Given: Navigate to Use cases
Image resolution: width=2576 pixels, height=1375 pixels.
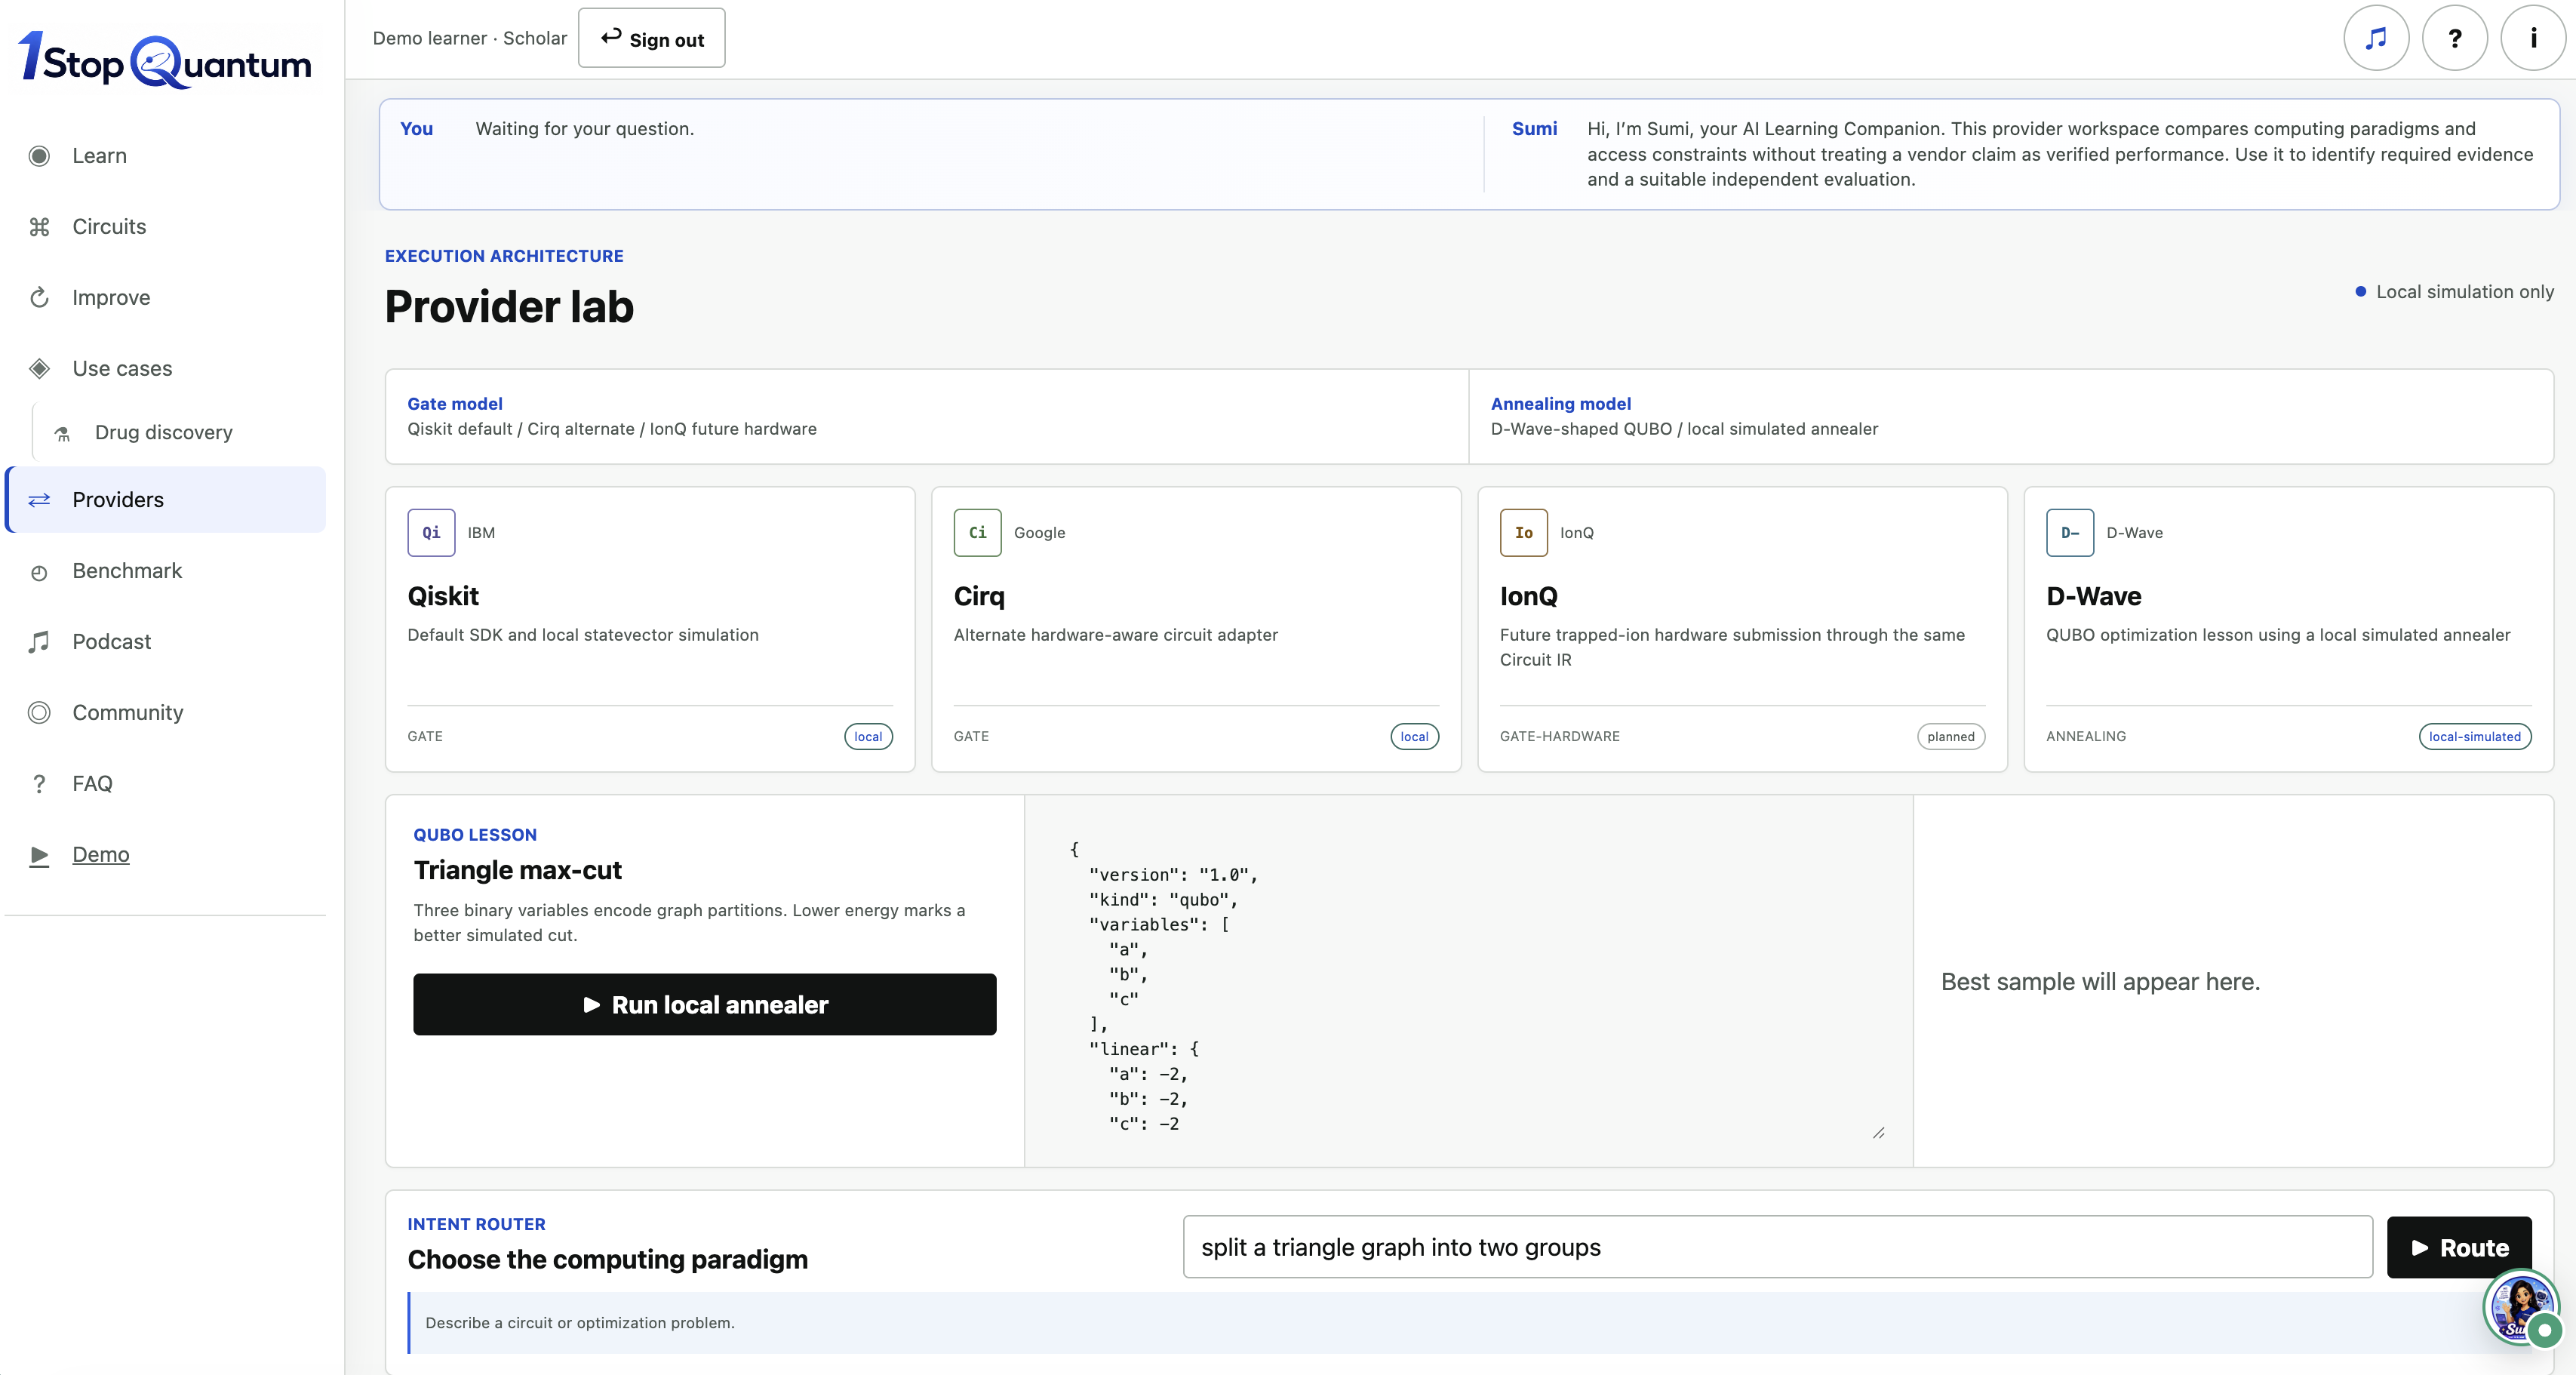Looking at the screenshot, I should [165, 369].
